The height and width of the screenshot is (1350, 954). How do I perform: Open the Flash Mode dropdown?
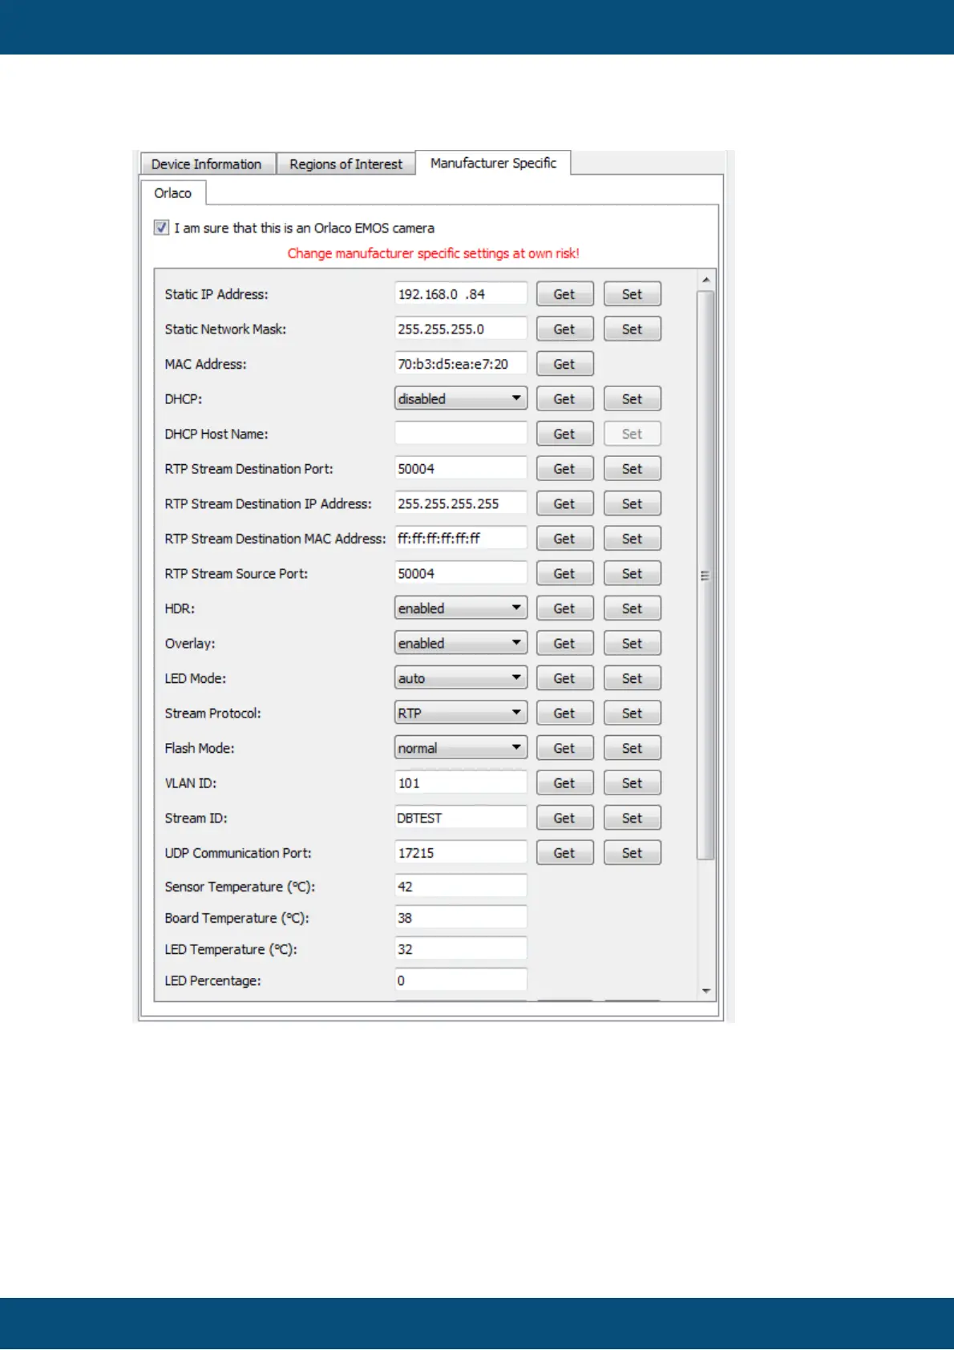[x=461, y=748]
